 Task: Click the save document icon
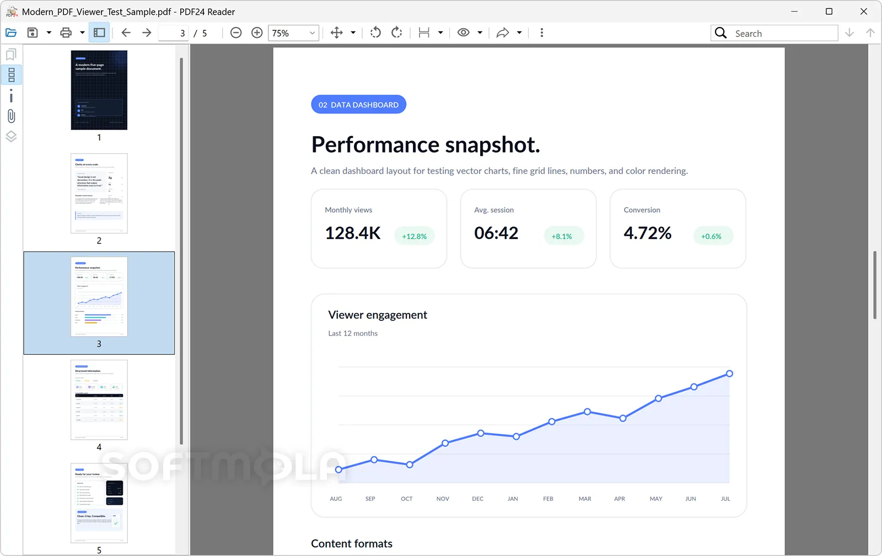(x=33, y=33)
